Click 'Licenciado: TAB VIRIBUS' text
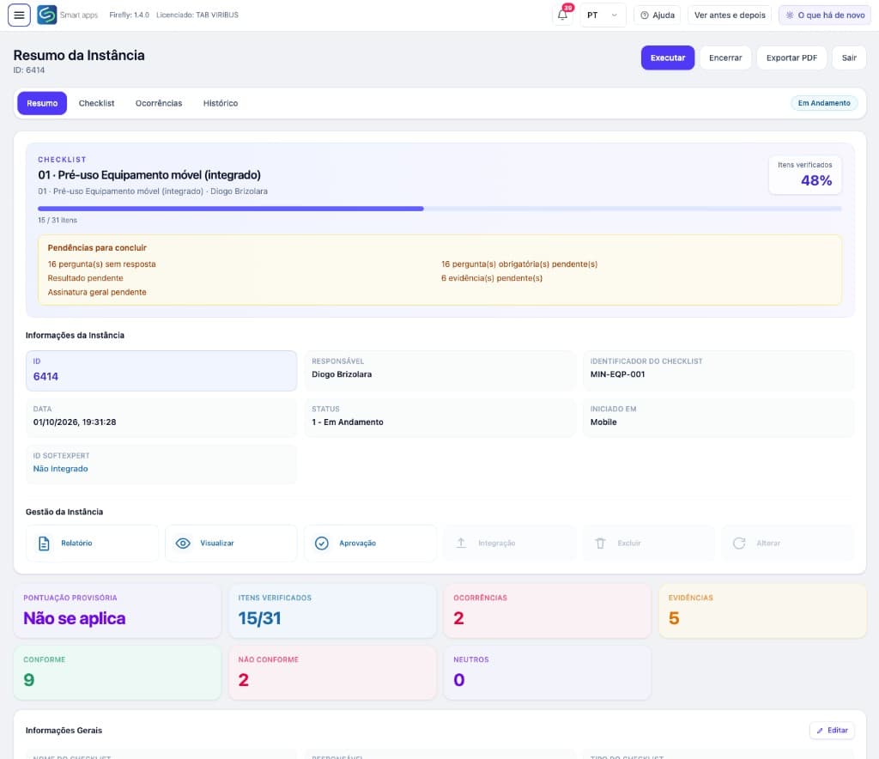The width and height of the screenshot is (879, 759). [x=197, y=15]
